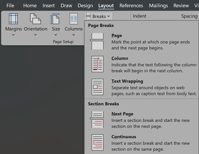Click the Breaks icon in the ribbon
The width and height of the screenshot is (199, 154).
point(88,16)
